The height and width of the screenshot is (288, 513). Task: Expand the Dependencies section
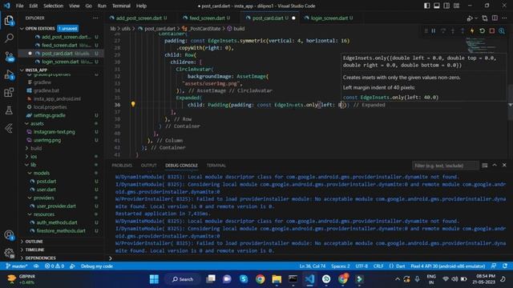coord(40,258)
